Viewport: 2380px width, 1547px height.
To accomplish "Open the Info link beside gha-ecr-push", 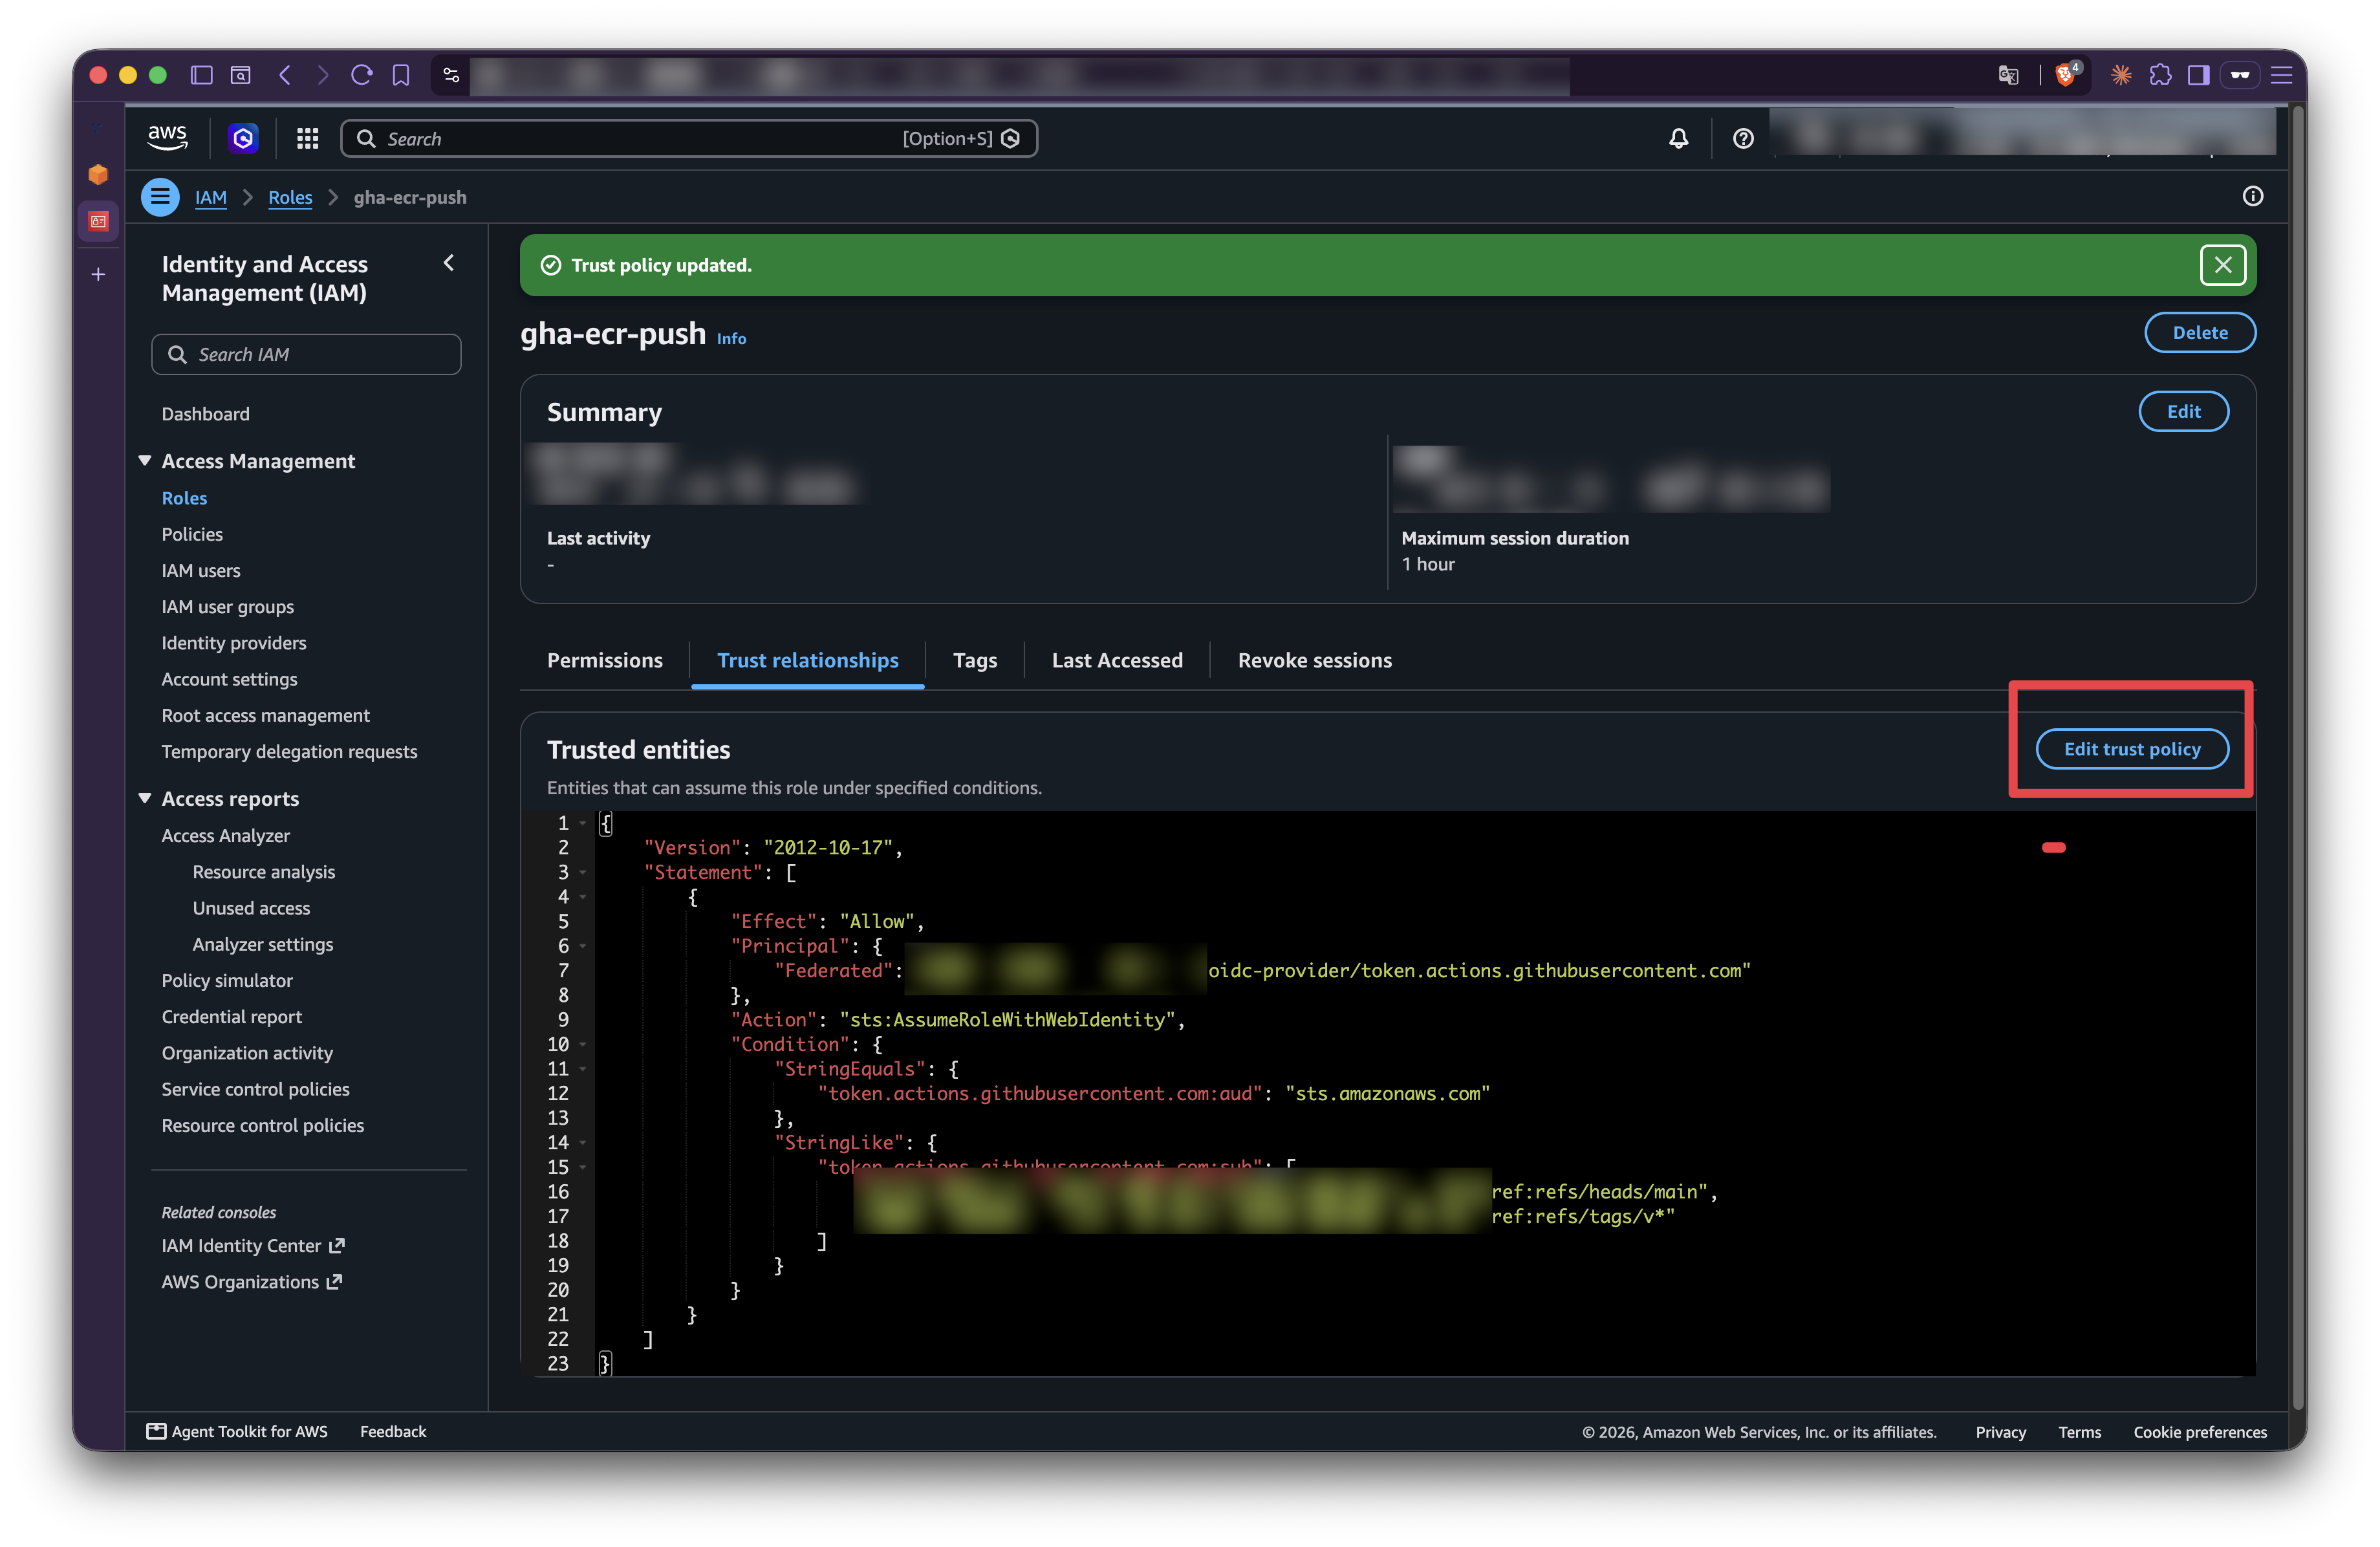I will pos(731,338).
